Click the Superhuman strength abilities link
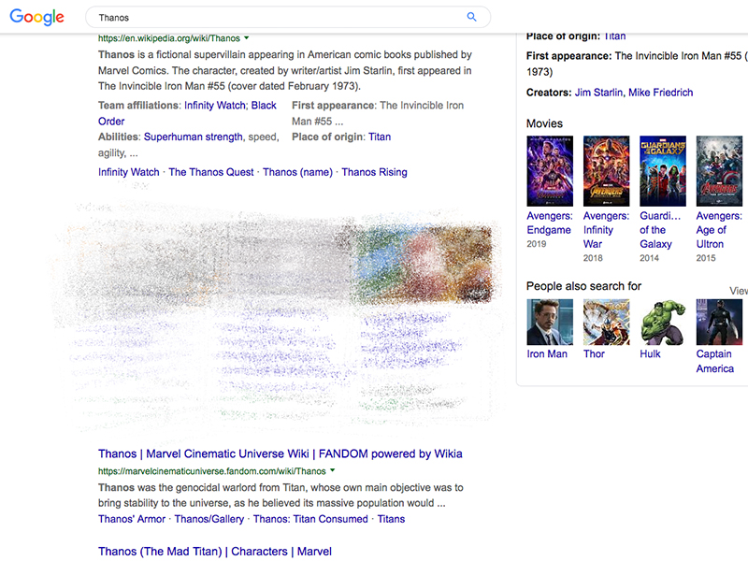The width and height of the screenshot is (748, 561). (x=193, y=137)
